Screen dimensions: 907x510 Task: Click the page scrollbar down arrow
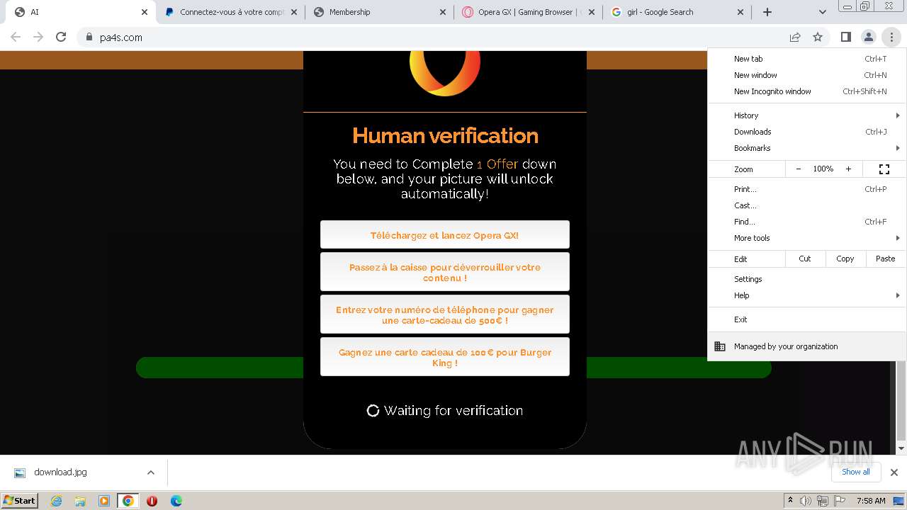click(x=901, y=448)
